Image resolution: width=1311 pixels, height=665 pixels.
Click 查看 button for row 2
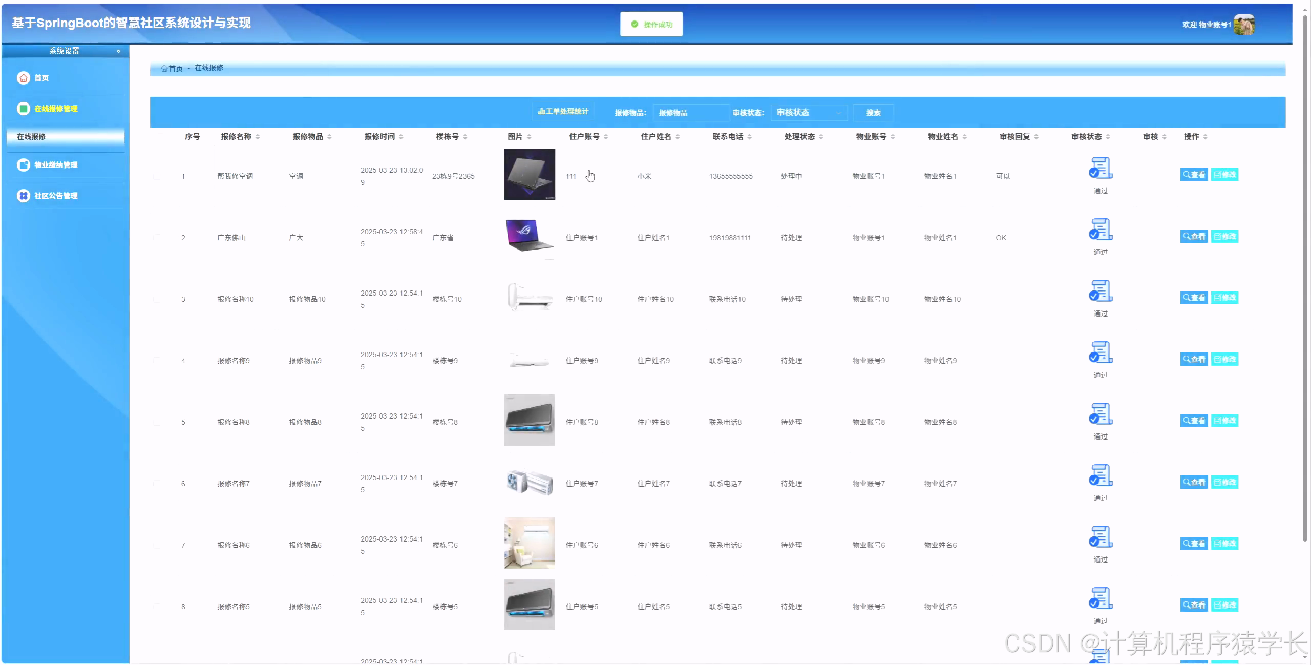1194,236
